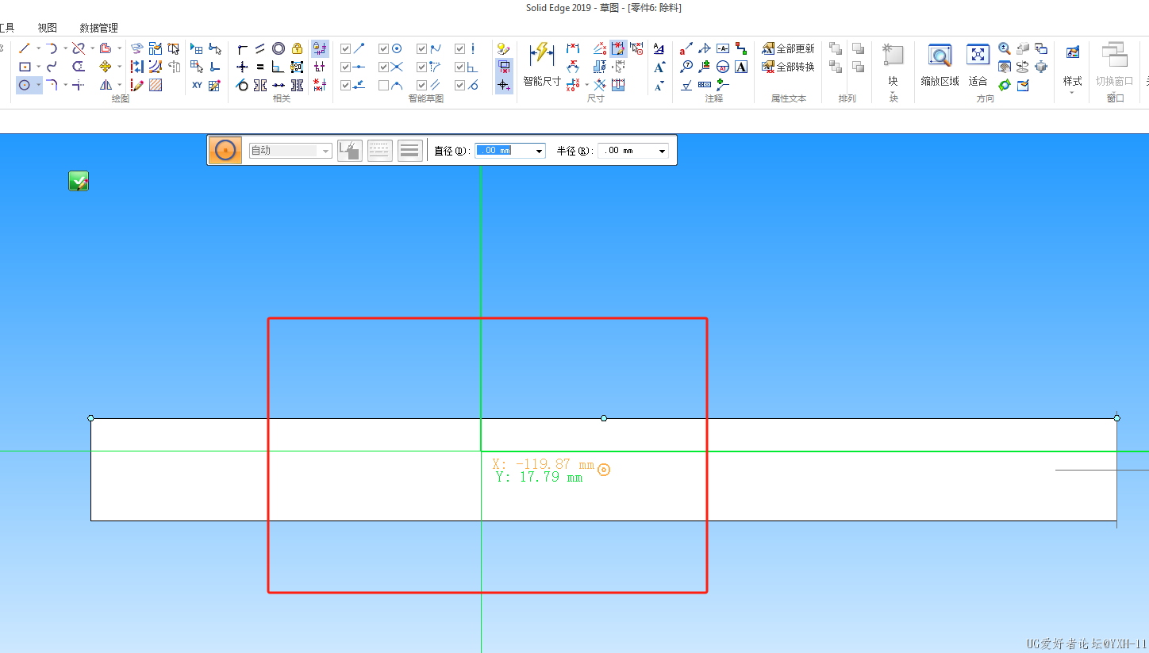Click the line width button on command bar
1149x653 pixels.
409,150
